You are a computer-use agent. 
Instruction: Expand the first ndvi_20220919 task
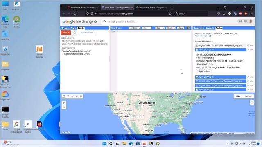tap(221, 77)
